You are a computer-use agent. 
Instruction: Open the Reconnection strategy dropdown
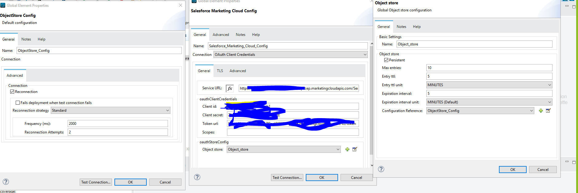coord(110,110)
